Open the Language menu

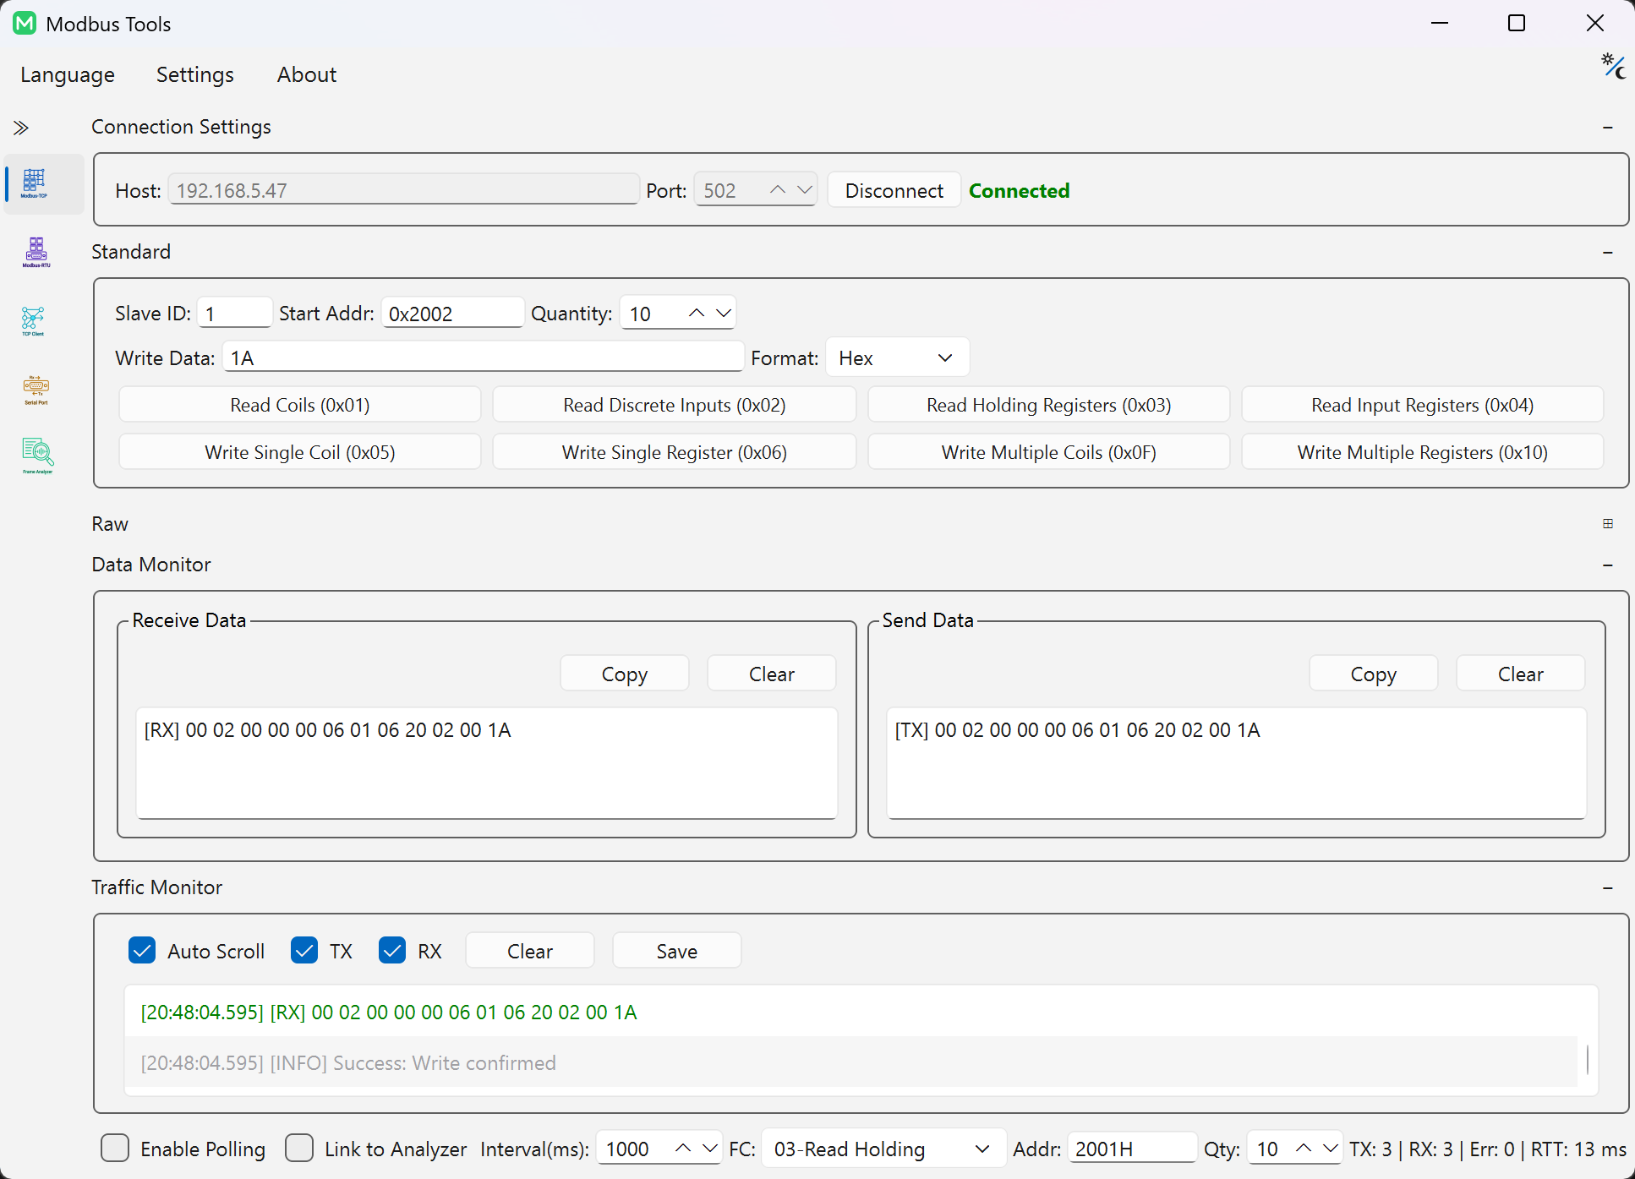click(68, 75)
